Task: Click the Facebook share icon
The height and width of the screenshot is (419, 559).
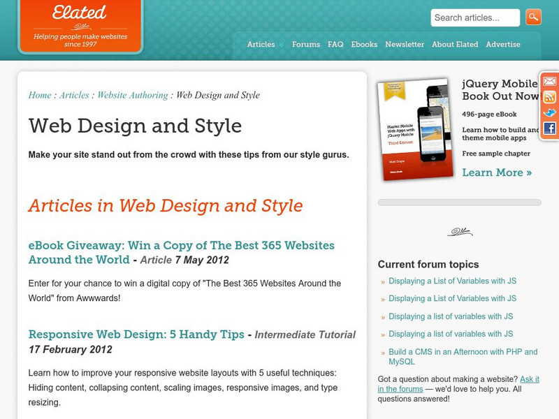Action: tap(549, 127)
